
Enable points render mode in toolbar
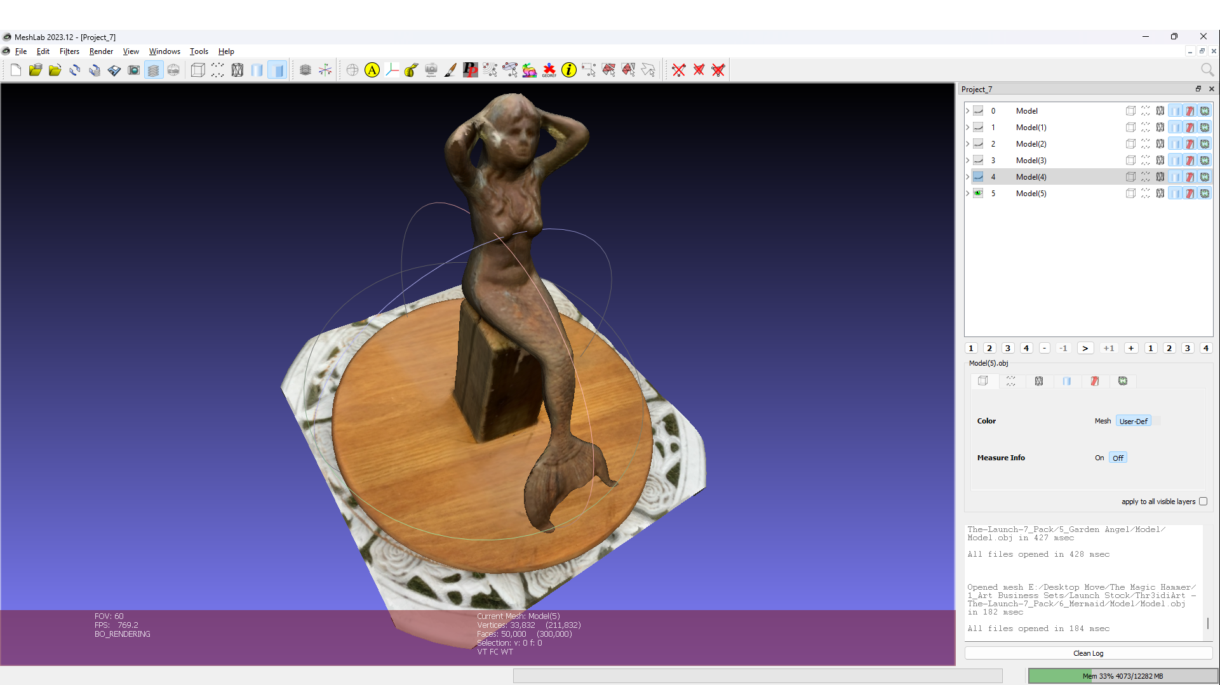point(218,70)
